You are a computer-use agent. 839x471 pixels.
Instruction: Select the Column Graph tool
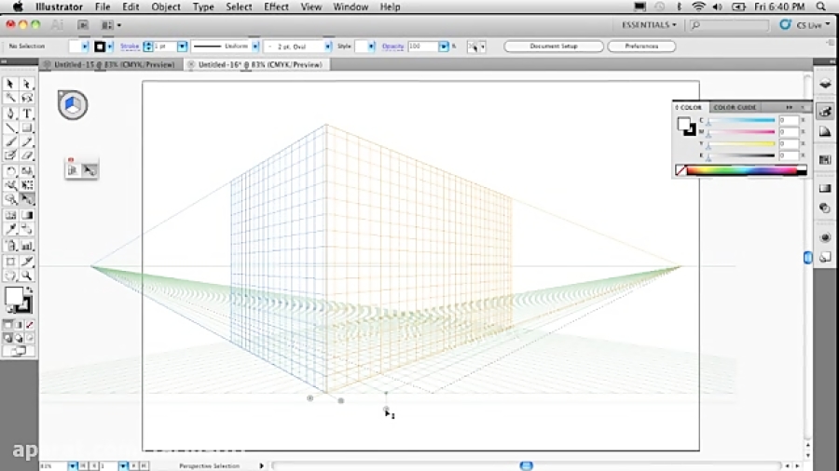(x=27, y=246)
